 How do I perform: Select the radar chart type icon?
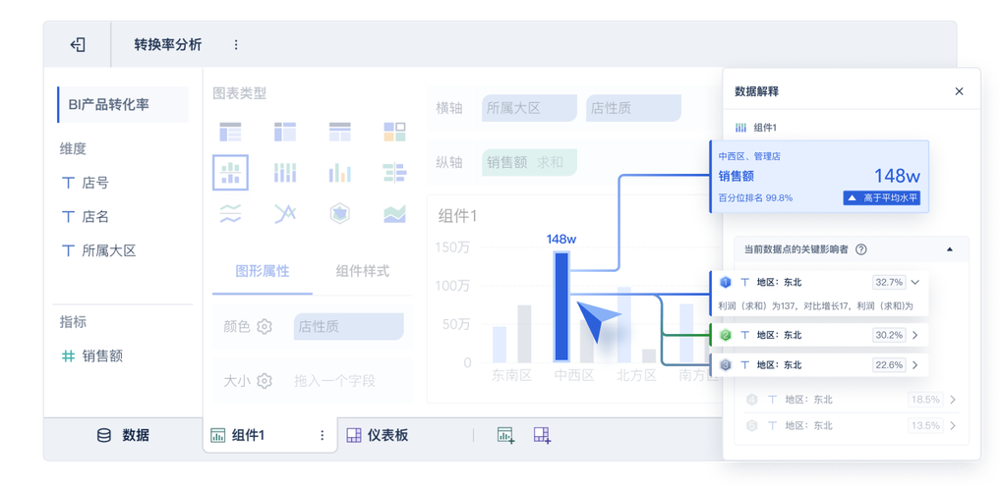[x=340, y=213]
